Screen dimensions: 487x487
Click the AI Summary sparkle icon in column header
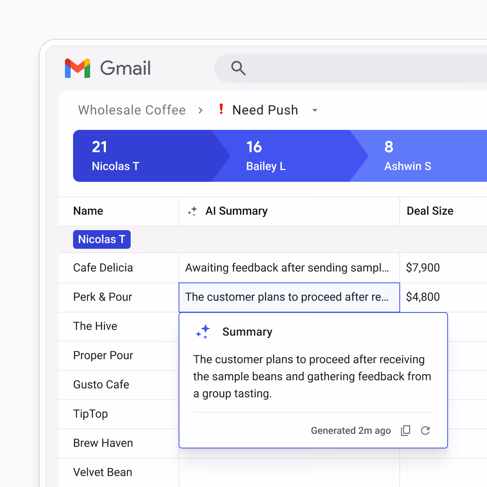(192, 211)
